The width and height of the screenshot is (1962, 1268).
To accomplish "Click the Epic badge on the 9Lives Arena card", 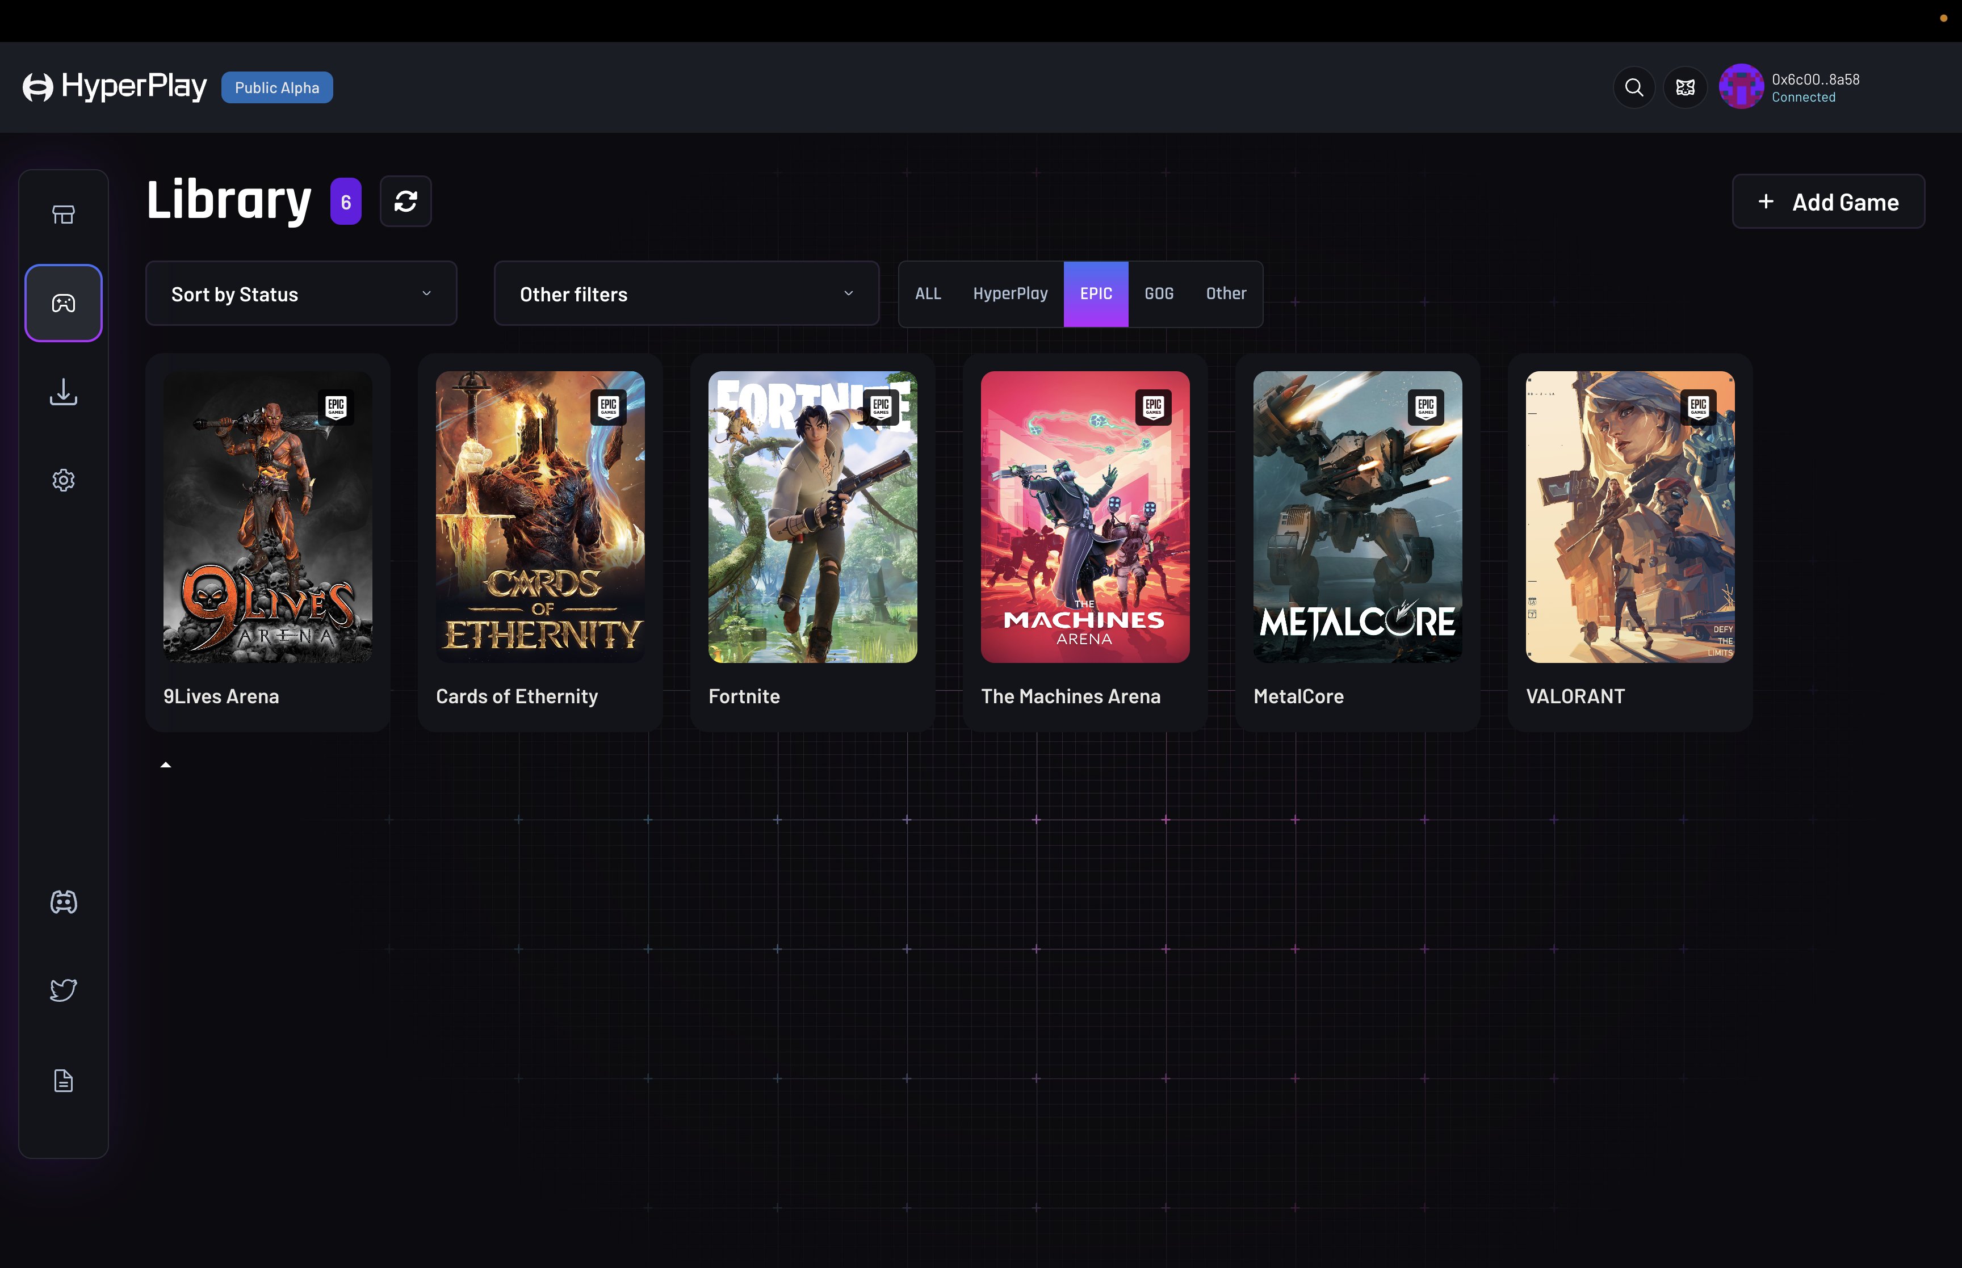I will click(x=336, y=407).
